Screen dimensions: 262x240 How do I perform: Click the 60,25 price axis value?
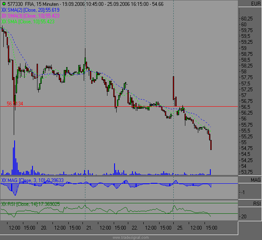pyautogui.click(x=247, y=19)
